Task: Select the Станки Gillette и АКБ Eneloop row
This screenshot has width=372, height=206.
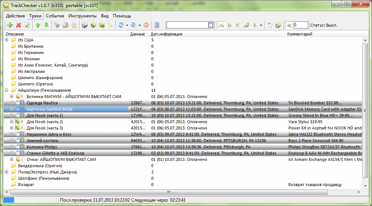Action: (x=183, y=153)
